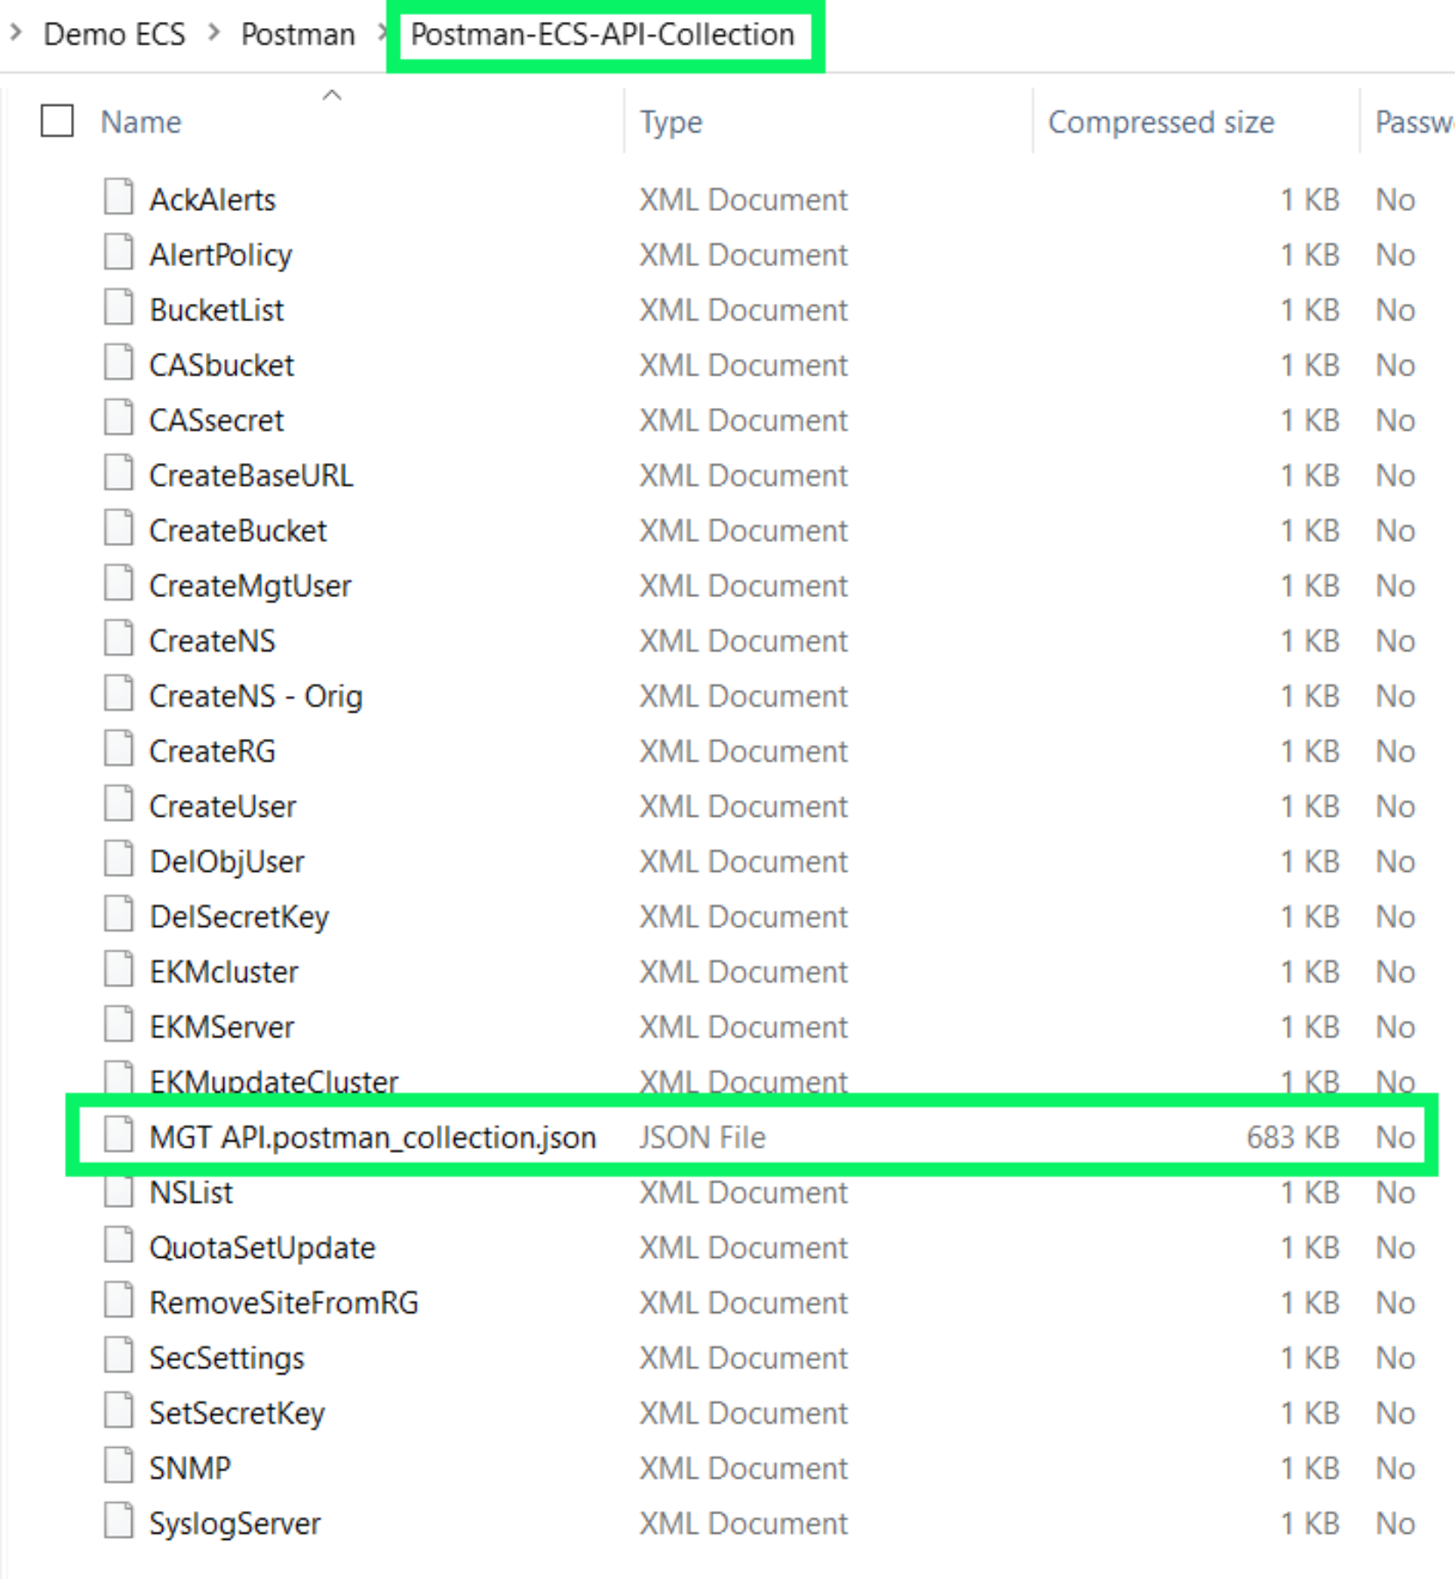Click the AckAlerts file icon
The height and width of the screenshot is (1580, 1455).
[118, 197]
